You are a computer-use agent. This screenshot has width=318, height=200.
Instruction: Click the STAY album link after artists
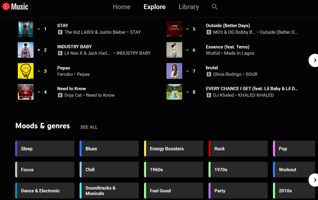click(135, 32)
